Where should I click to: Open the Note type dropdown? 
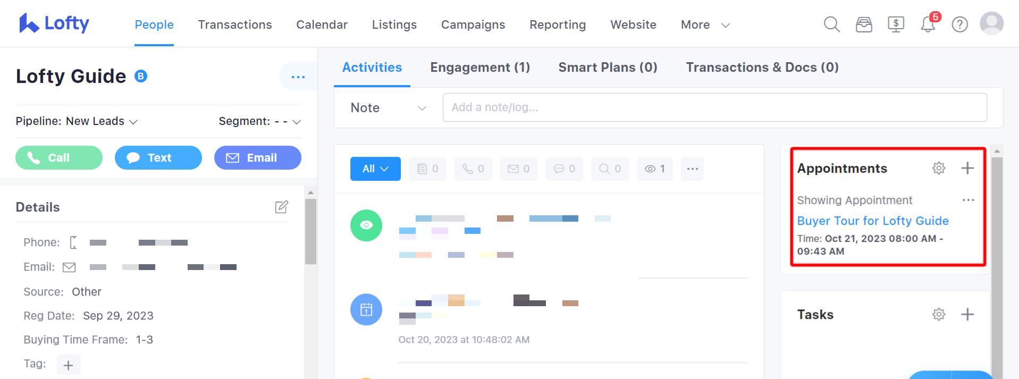pos(388,108)
